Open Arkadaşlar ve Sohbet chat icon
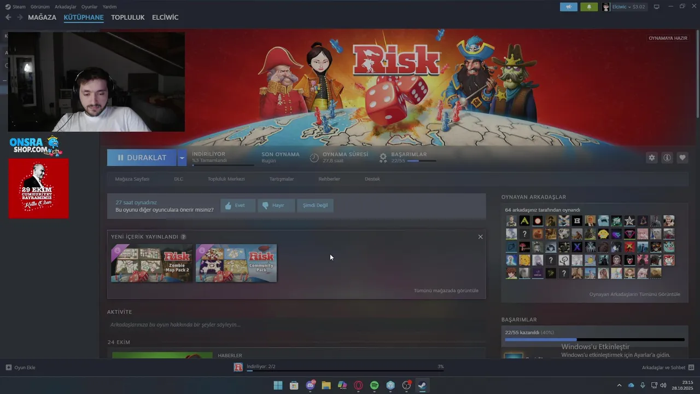Viewport: 700px width, 394px height. pyautogui.click(x=691, y=368)
